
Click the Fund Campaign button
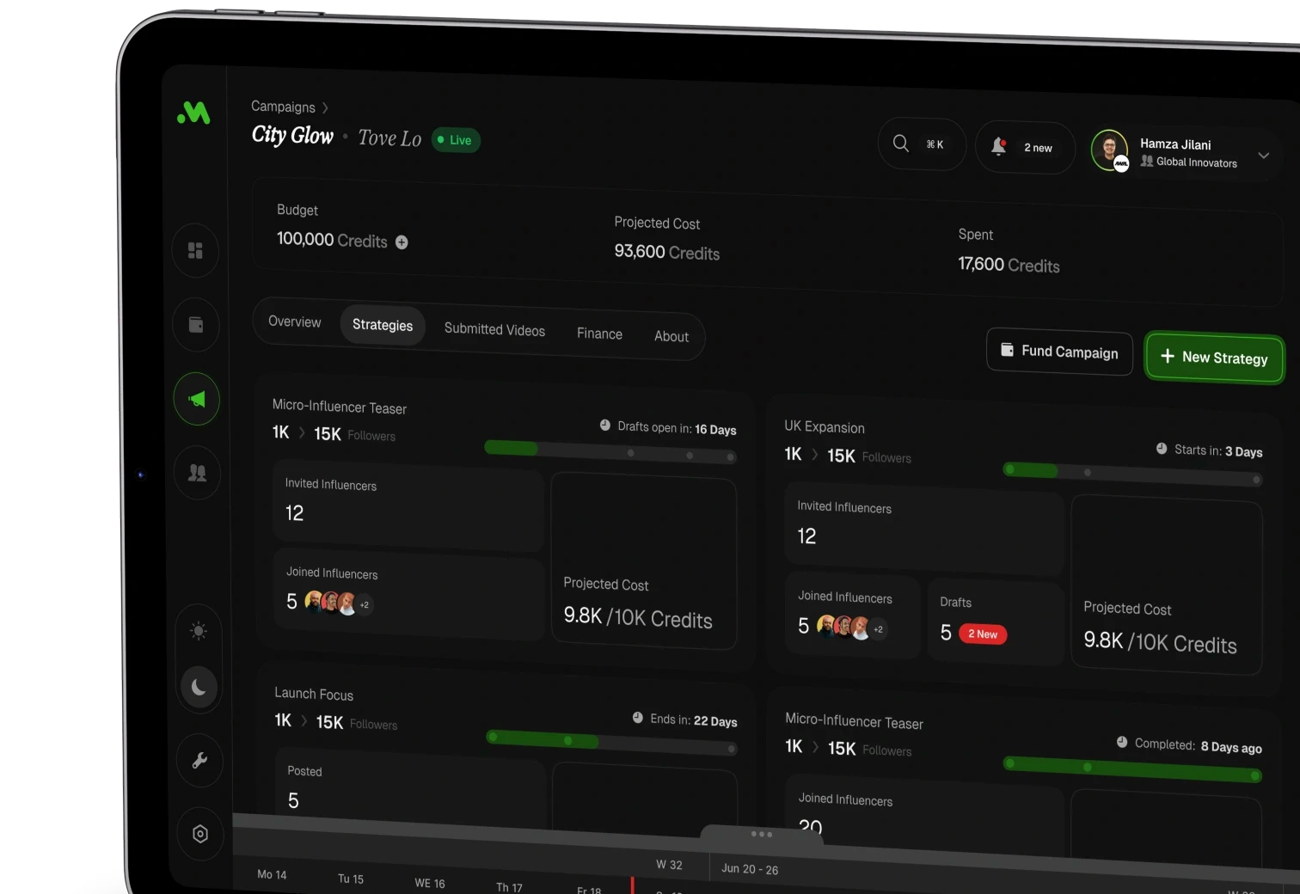point(1059,352)
